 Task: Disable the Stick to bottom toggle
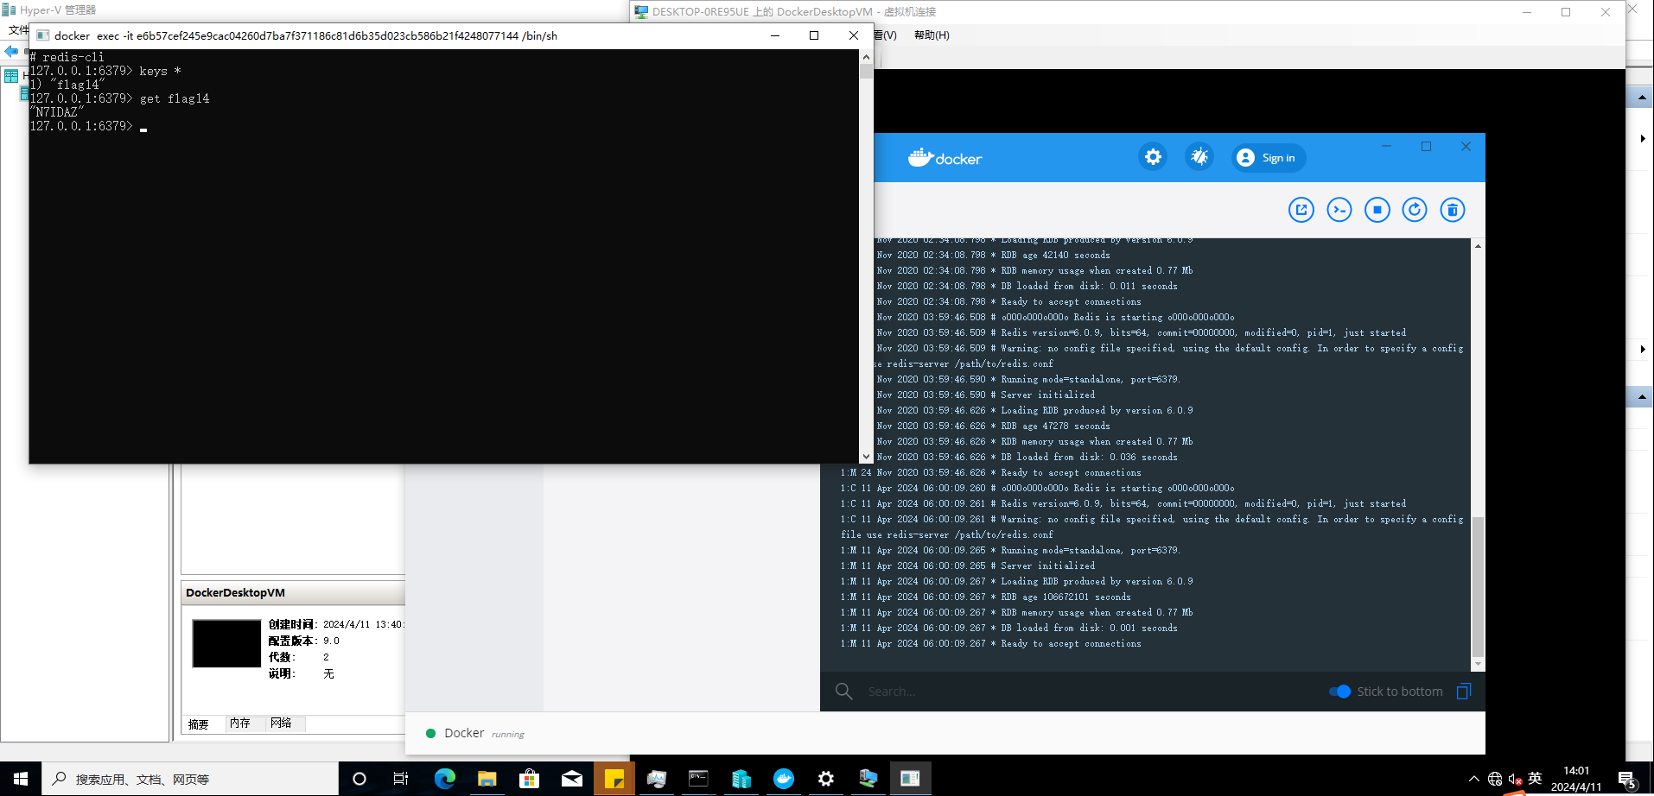1339,692
